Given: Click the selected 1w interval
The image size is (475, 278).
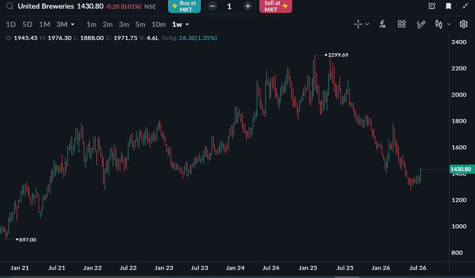Looking at the screenshot, I should tap(177, 24).
